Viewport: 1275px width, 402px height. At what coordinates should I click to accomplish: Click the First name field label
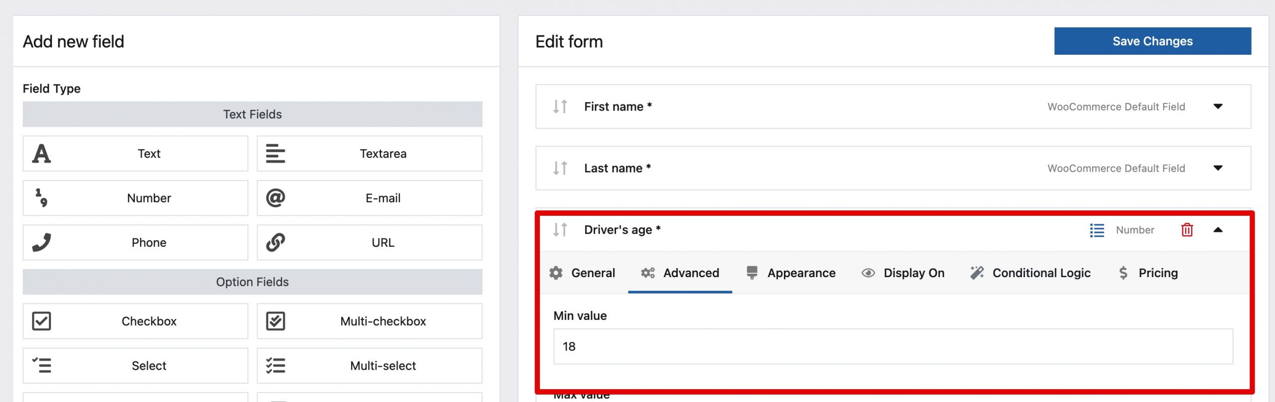pyautogui.click(x=618, y=106)
